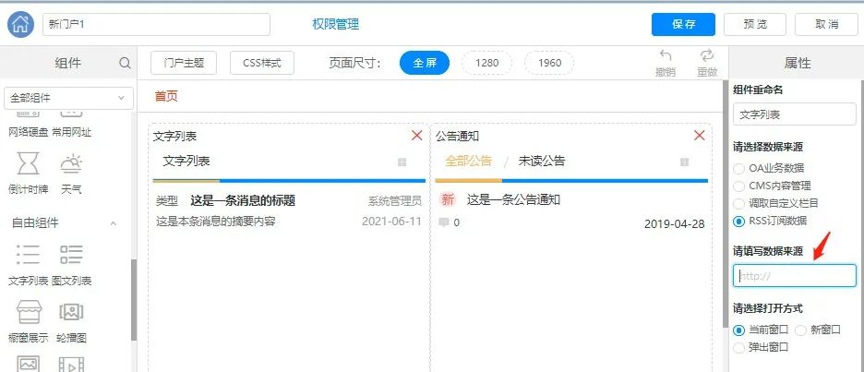Screen dimensions: 864x372
Task: Set page size to 全屏
Action: coord(425,63)
